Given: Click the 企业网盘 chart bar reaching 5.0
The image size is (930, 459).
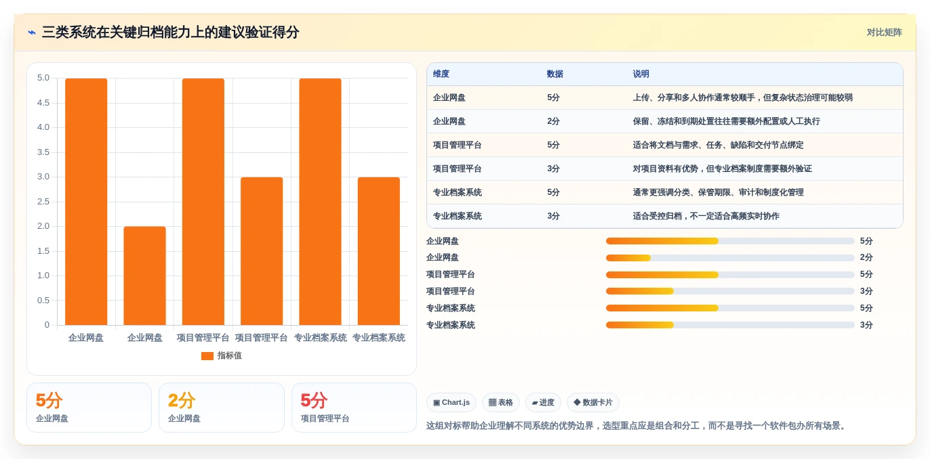Looking at the screenshot, I should tap(86, 202).
